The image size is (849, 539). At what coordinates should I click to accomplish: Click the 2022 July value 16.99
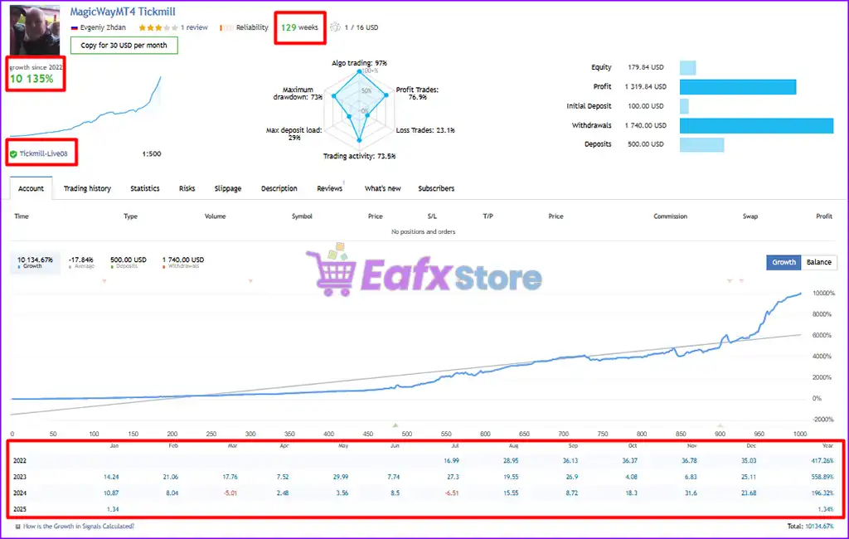click(452, 461)
